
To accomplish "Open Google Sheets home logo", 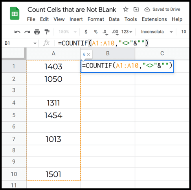I will (15, 13).
